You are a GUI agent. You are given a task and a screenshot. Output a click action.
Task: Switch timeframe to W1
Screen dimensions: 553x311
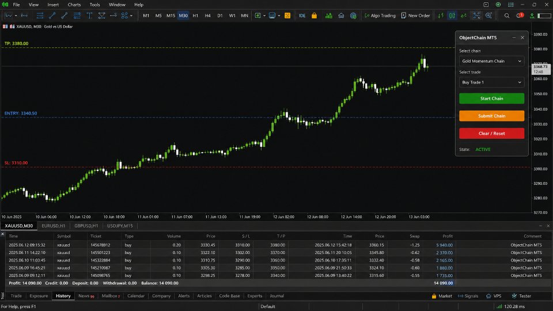pos(232,16)
